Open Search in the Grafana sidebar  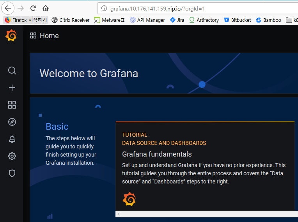[12, 70]
